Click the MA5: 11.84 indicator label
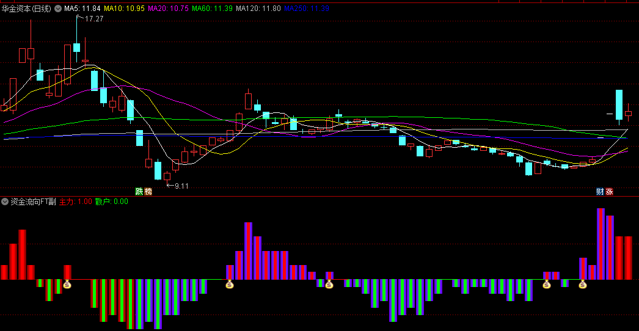This screenshot has width=639, height=331. (82, 8)
